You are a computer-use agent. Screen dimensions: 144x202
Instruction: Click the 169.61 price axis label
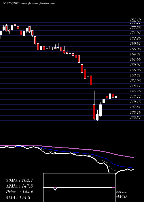click(135, 44)
